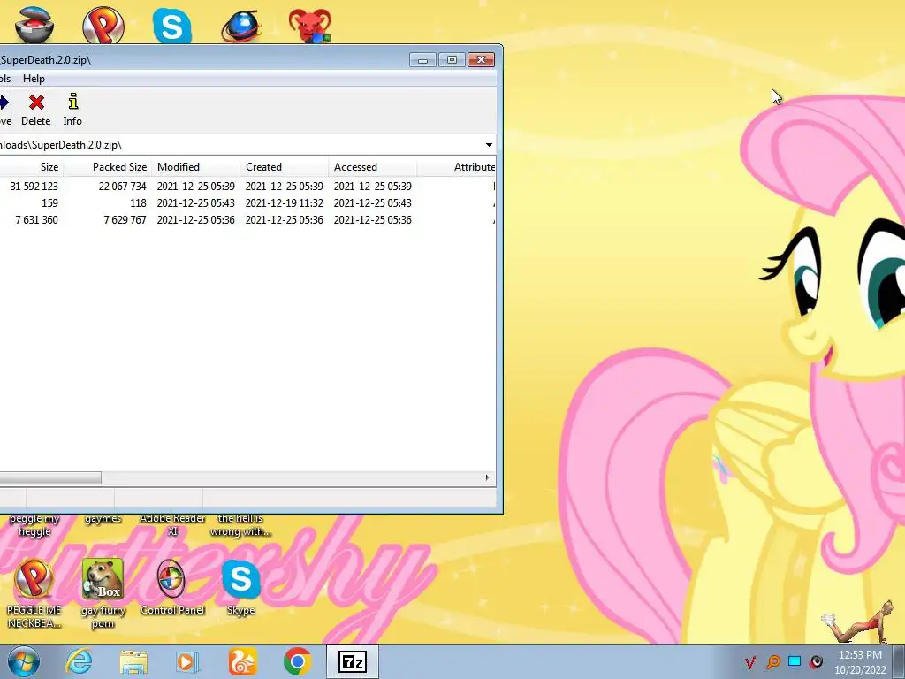Select 'the hell is wrong with...' desktop label
This screenshot has height=679, width=905.
[x=240, y=525]
